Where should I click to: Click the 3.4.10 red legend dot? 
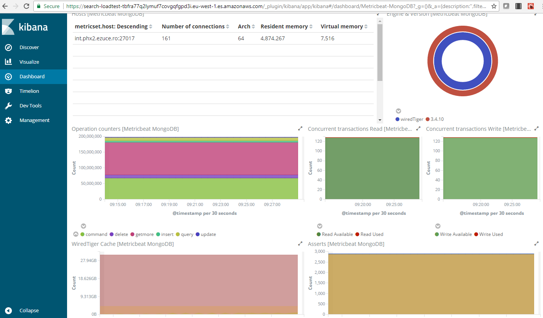[427, 119]
